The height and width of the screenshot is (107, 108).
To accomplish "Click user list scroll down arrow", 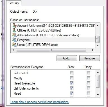I will click(x=98, y=46).
